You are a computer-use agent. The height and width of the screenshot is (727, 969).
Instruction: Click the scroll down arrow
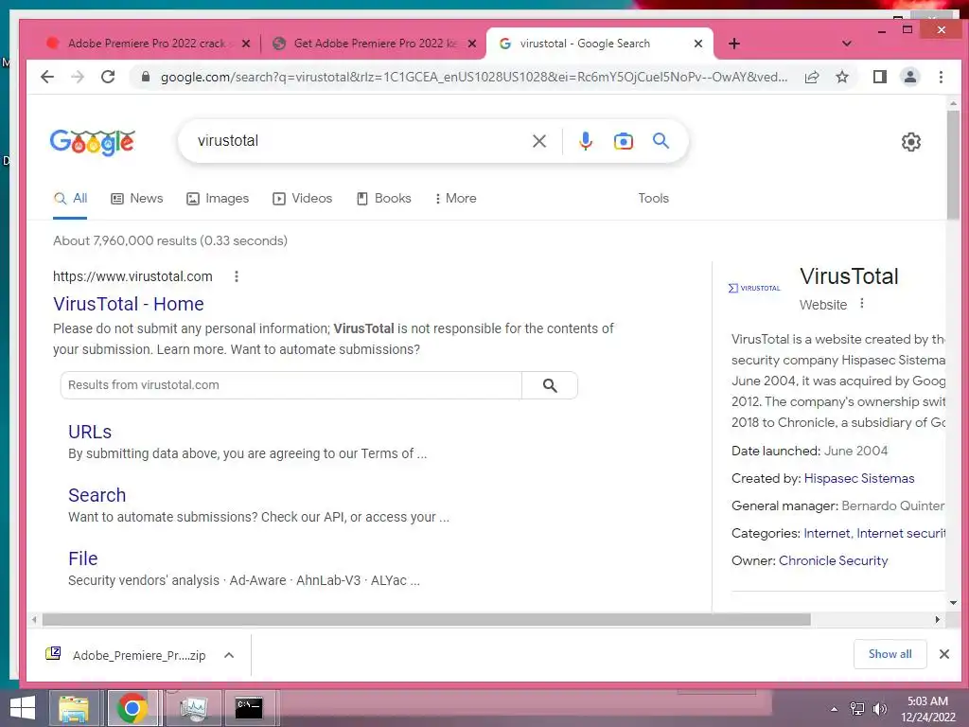tap(953, 603)
